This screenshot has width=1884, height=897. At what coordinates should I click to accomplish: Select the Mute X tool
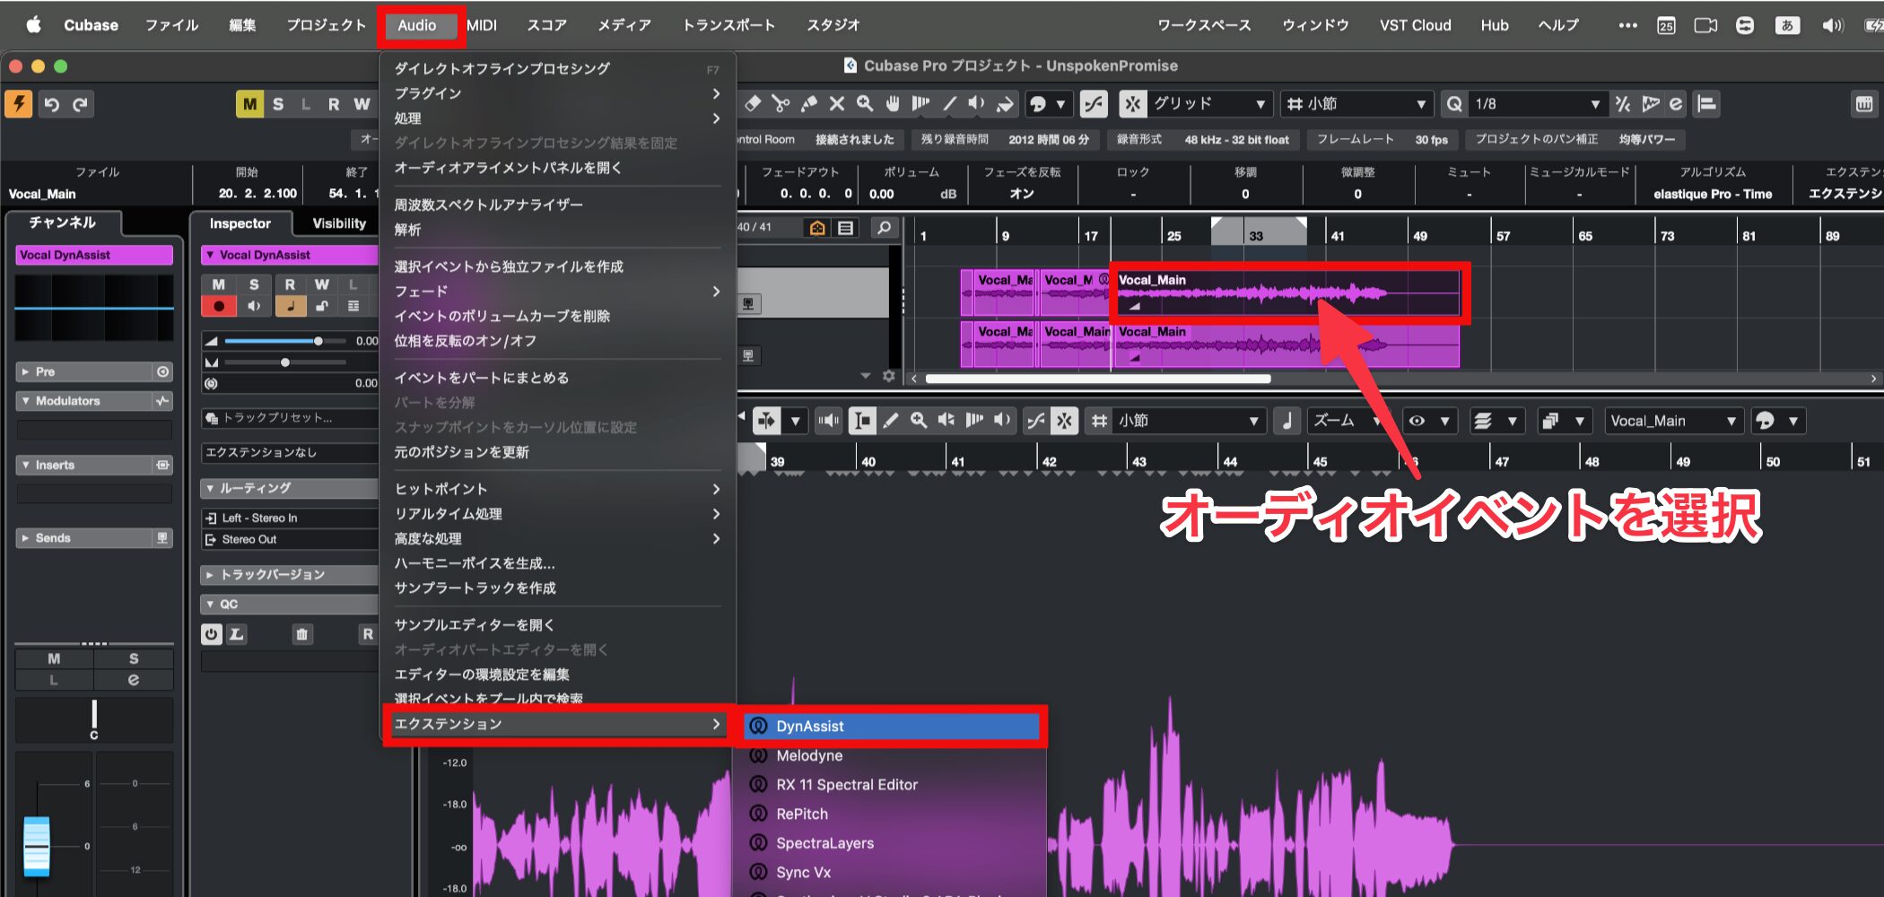(836, 104)
